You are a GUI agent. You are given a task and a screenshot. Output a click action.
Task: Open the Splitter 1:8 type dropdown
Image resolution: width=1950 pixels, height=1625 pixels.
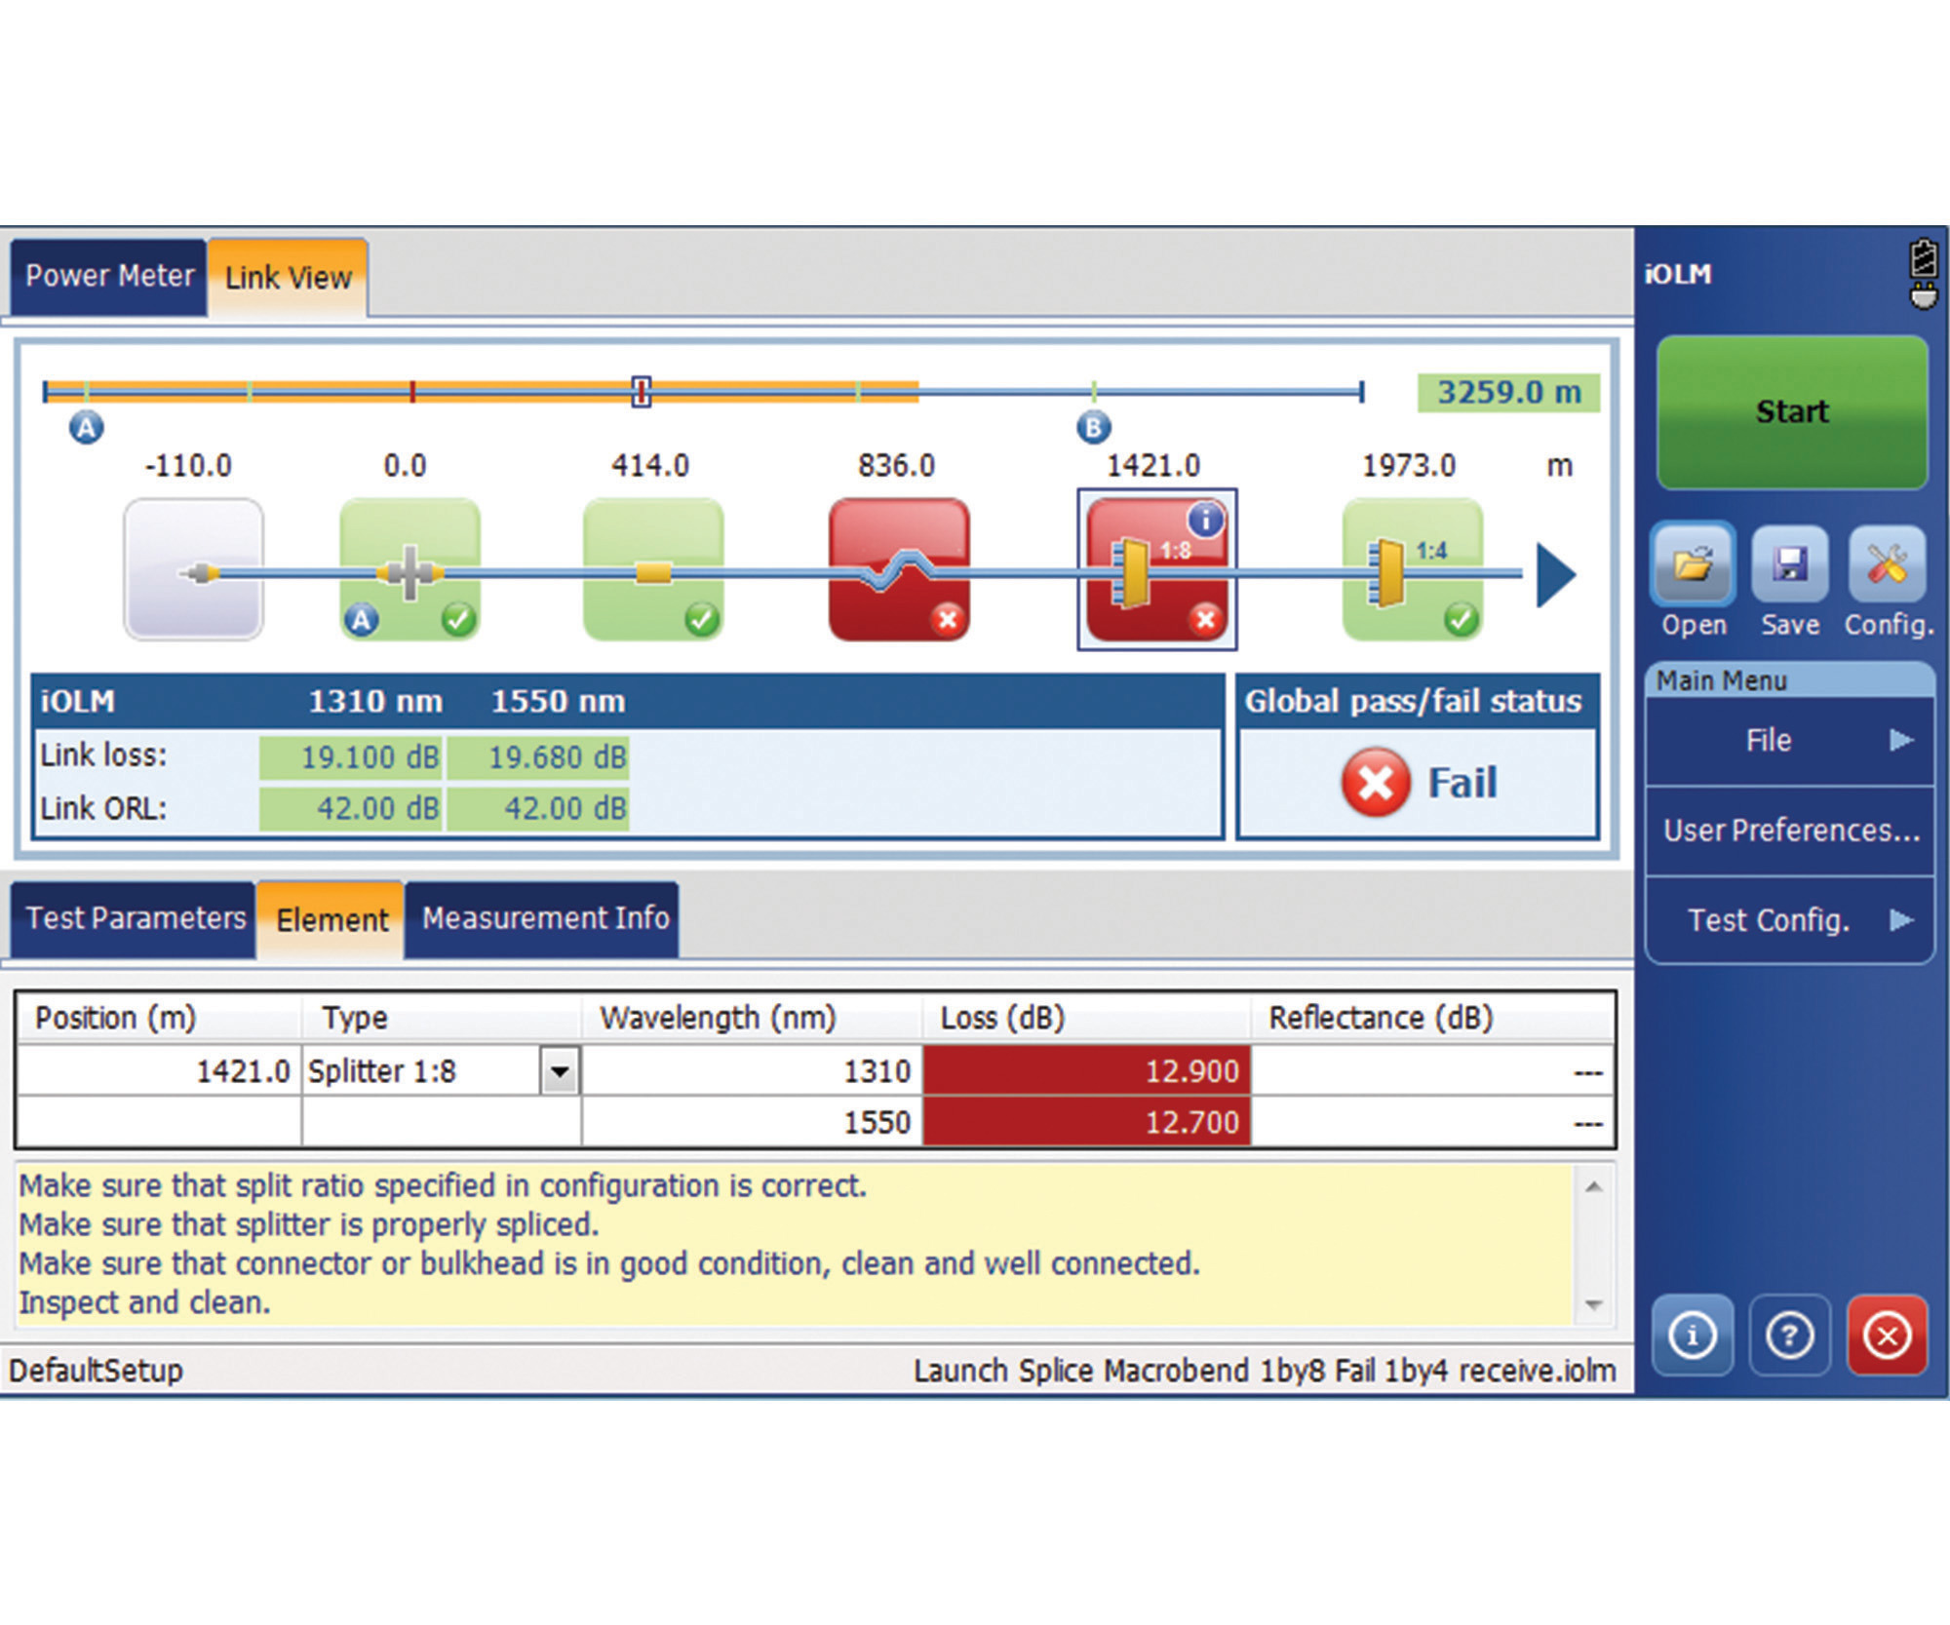tap(560, 1071)
